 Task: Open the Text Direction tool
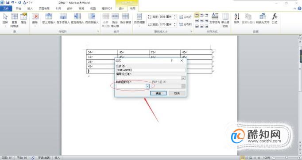click(215, 19)
